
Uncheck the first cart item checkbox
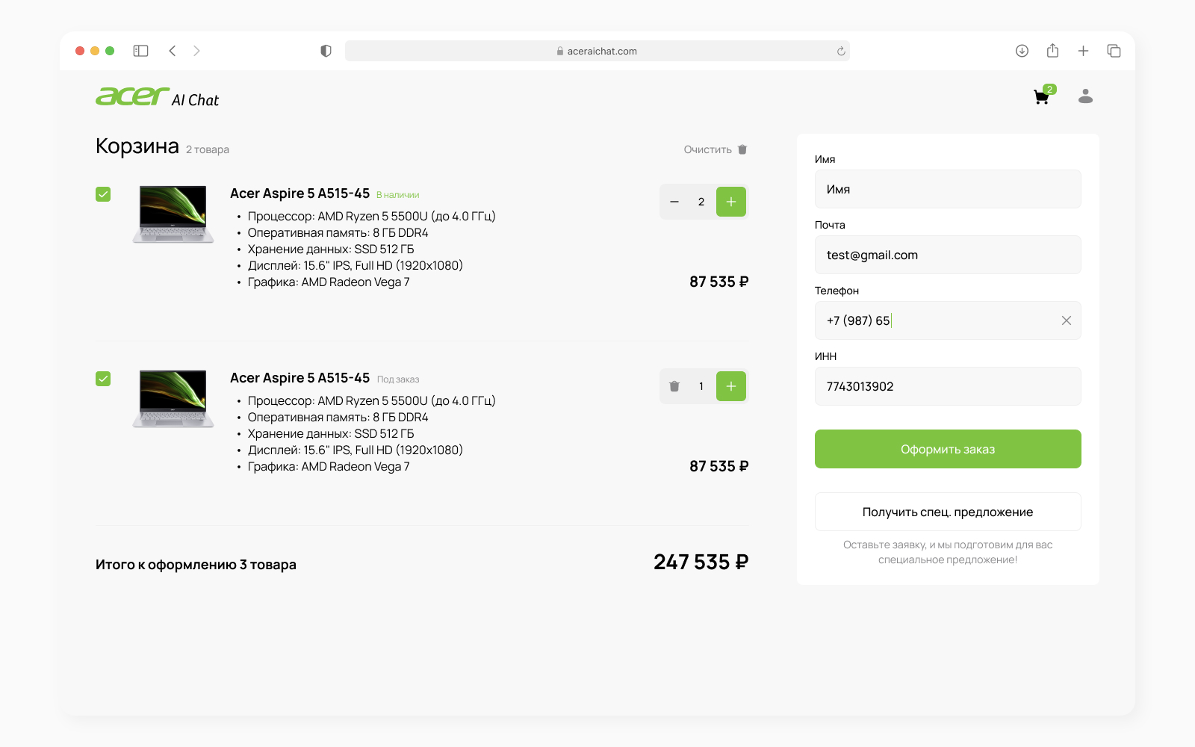tap(103, 194)
